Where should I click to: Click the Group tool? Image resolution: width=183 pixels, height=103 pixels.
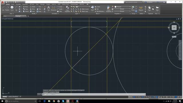(133, 8)
